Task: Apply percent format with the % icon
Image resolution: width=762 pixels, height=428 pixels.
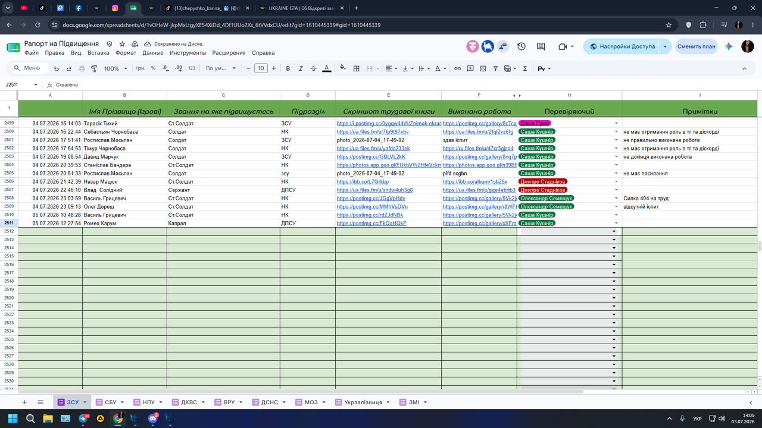Action: click(153, 68)
